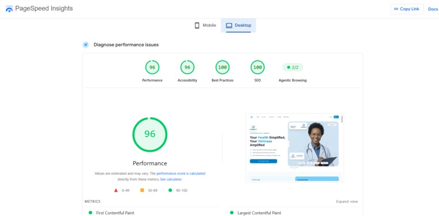The image size is (439, 216).
Task: Click the Mobile phone icon
Action: click(x=197, y=26)
